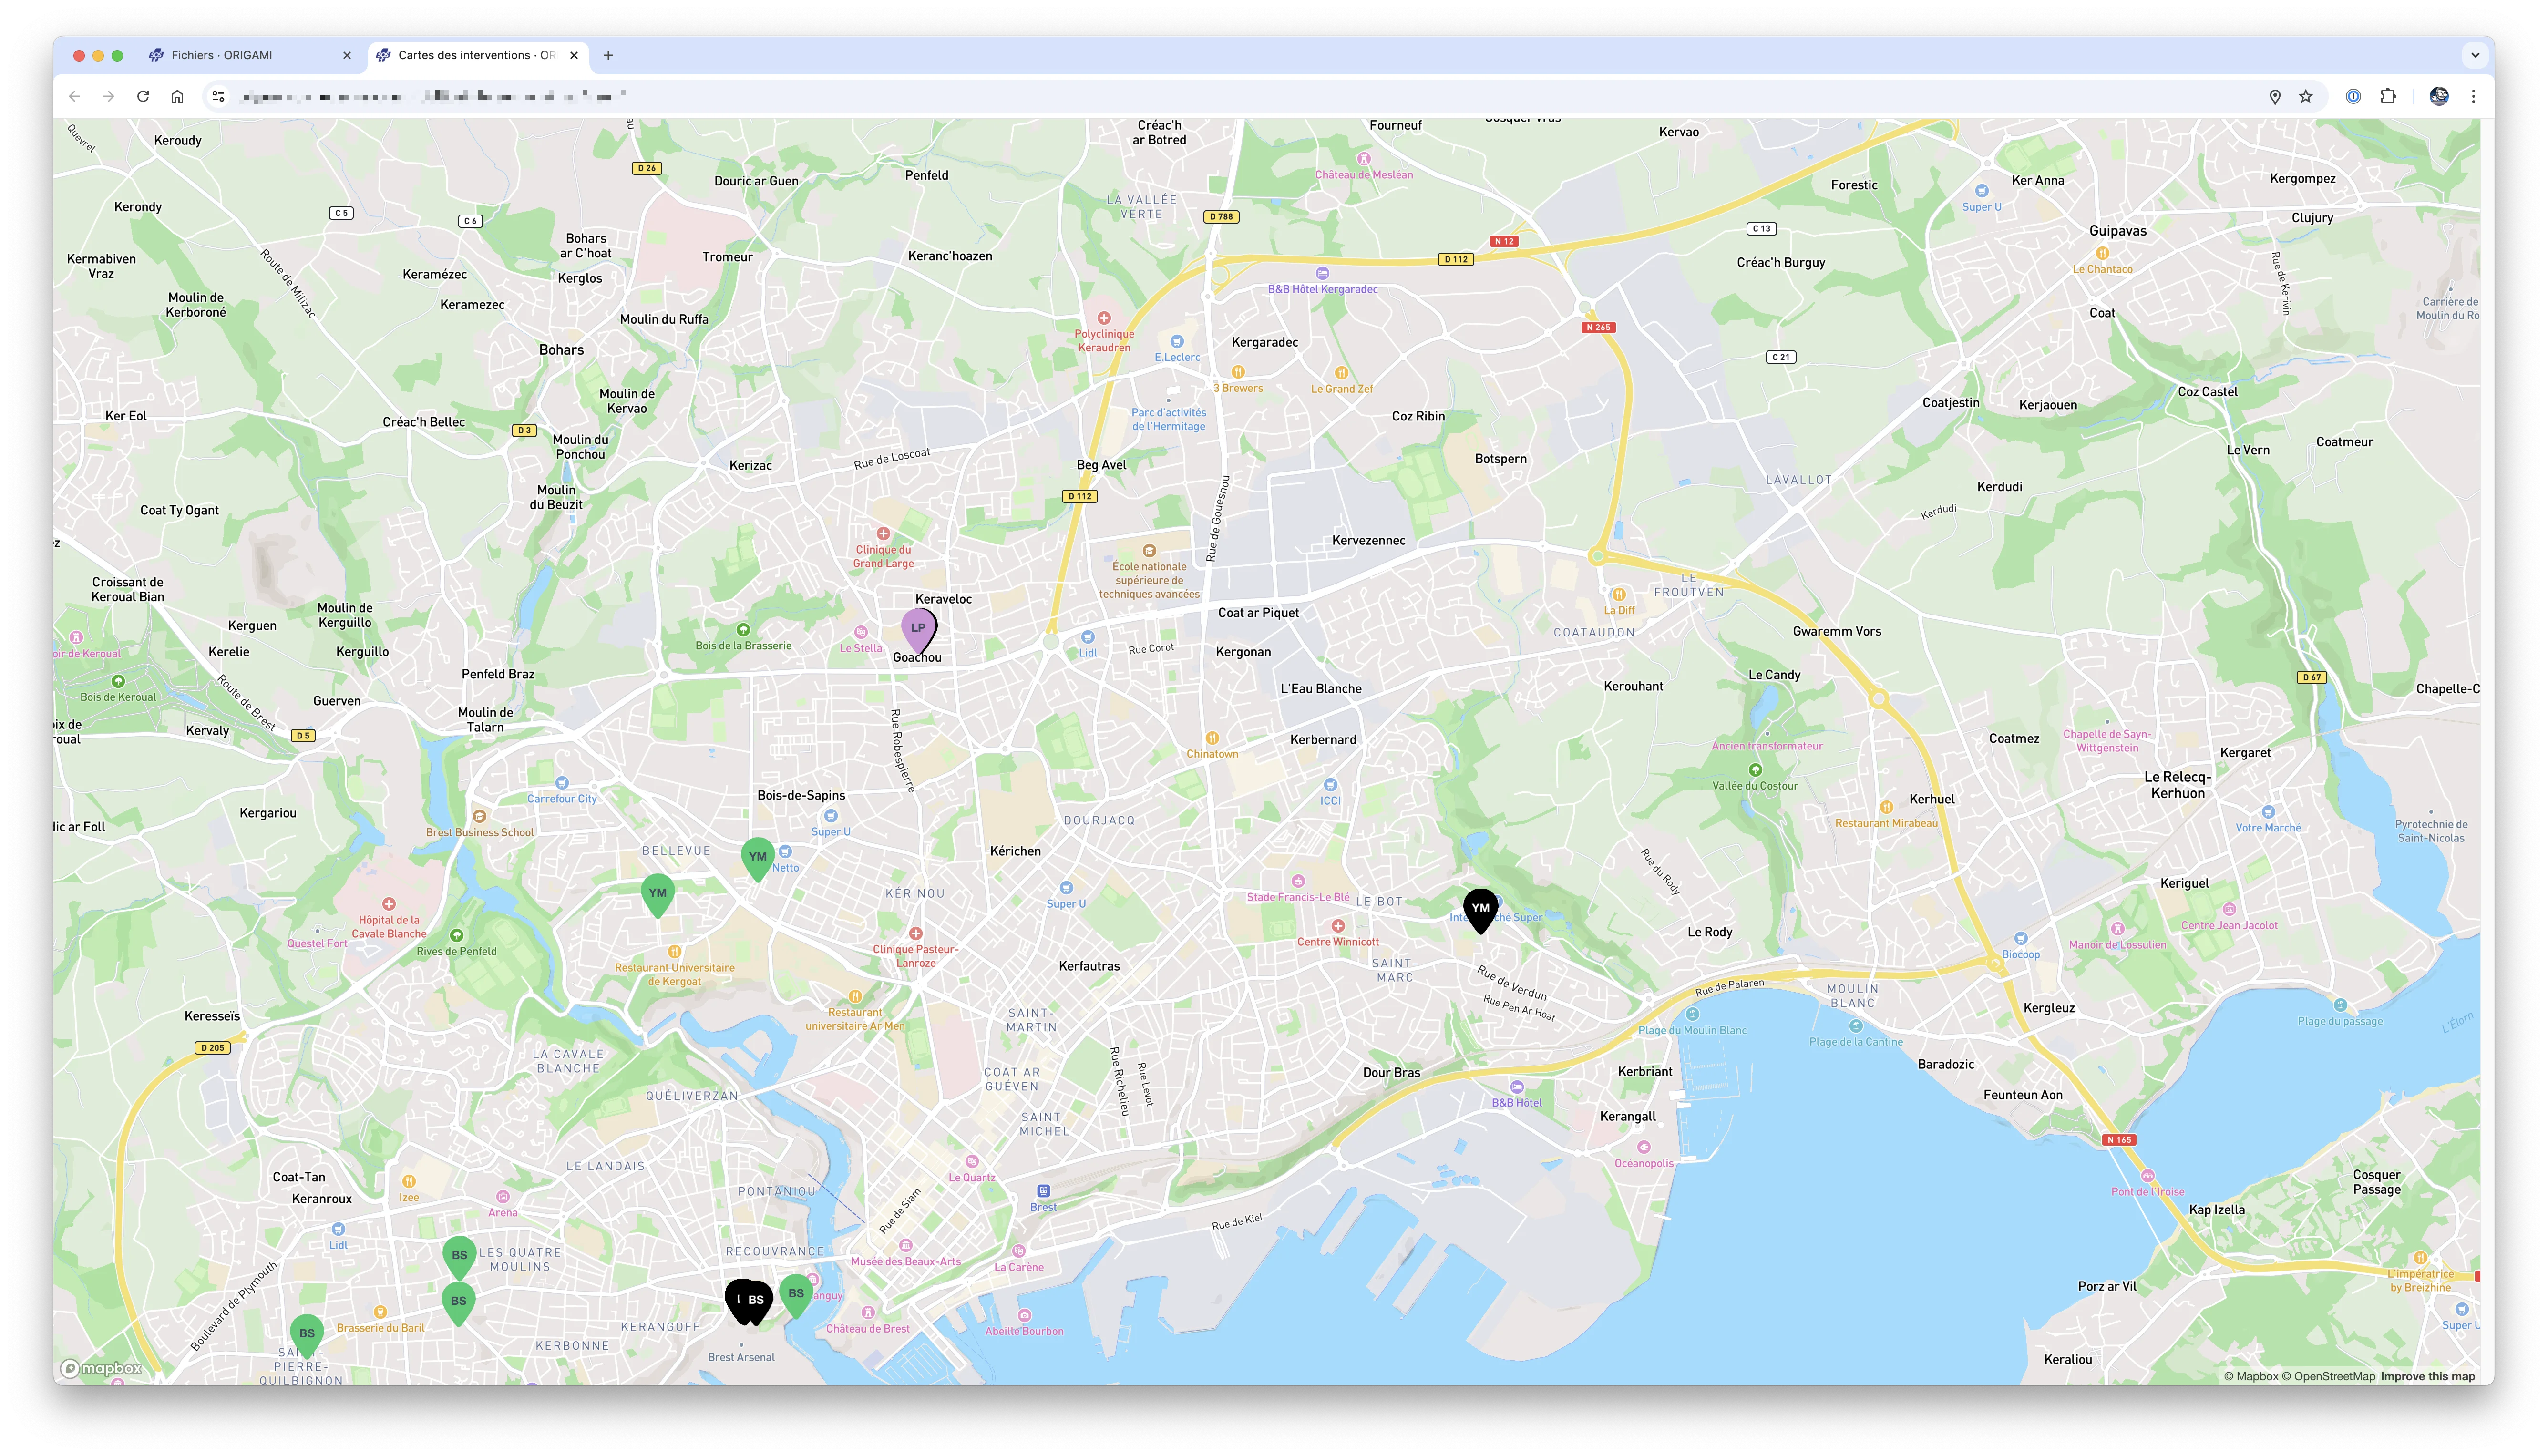Expand the tab search chevron
This screenshot has height=1456, width=2548.
click(x=2475, y=55)
